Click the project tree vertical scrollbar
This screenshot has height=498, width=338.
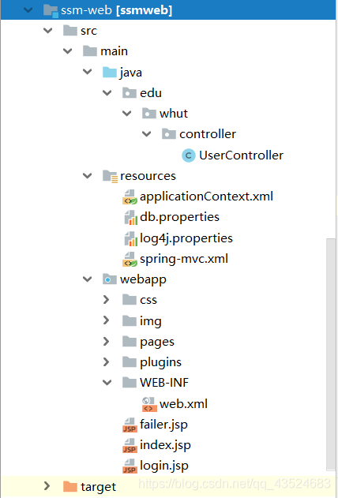tap(332, 354)
